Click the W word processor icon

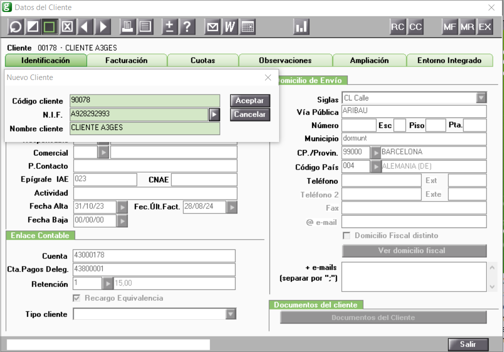pos(230,26)
